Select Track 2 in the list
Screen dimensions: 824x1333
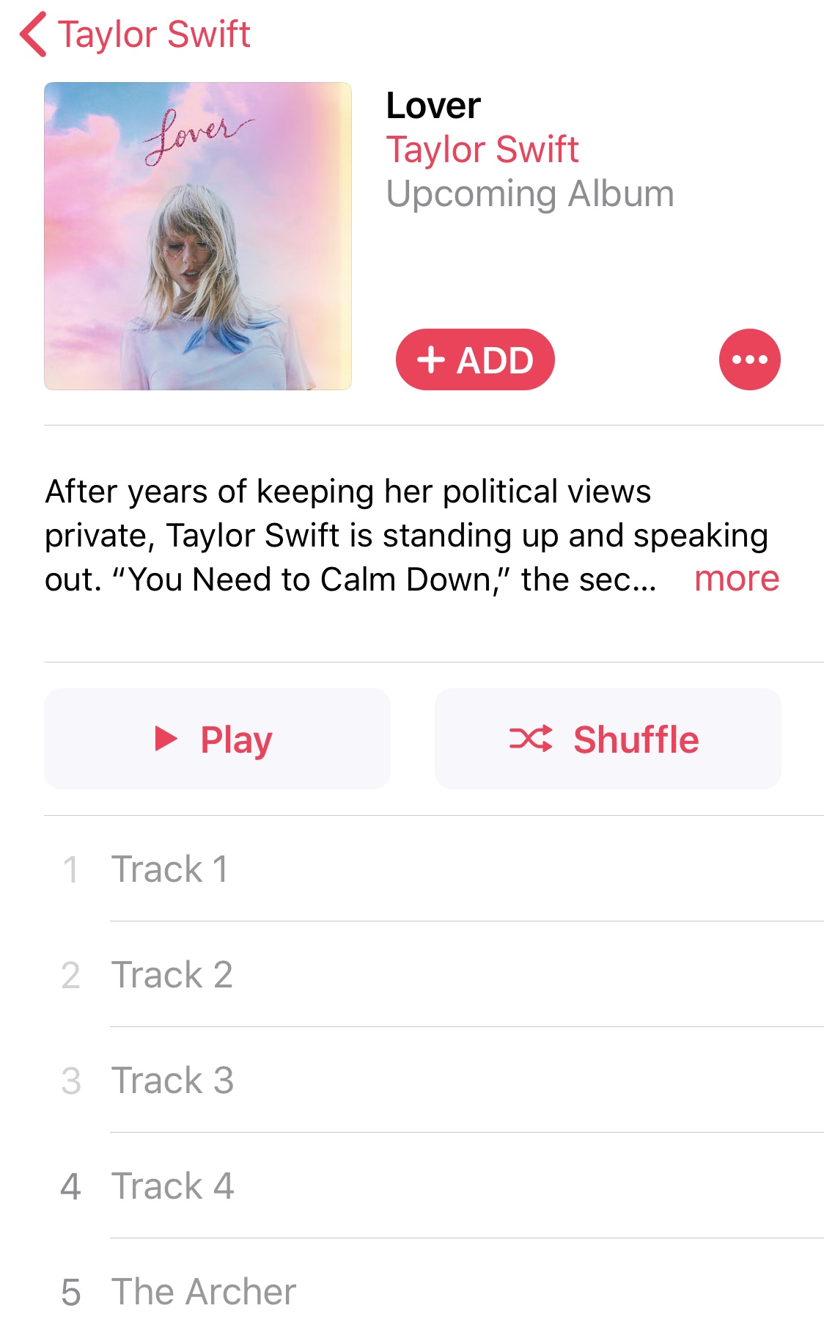tap(434, 974)
